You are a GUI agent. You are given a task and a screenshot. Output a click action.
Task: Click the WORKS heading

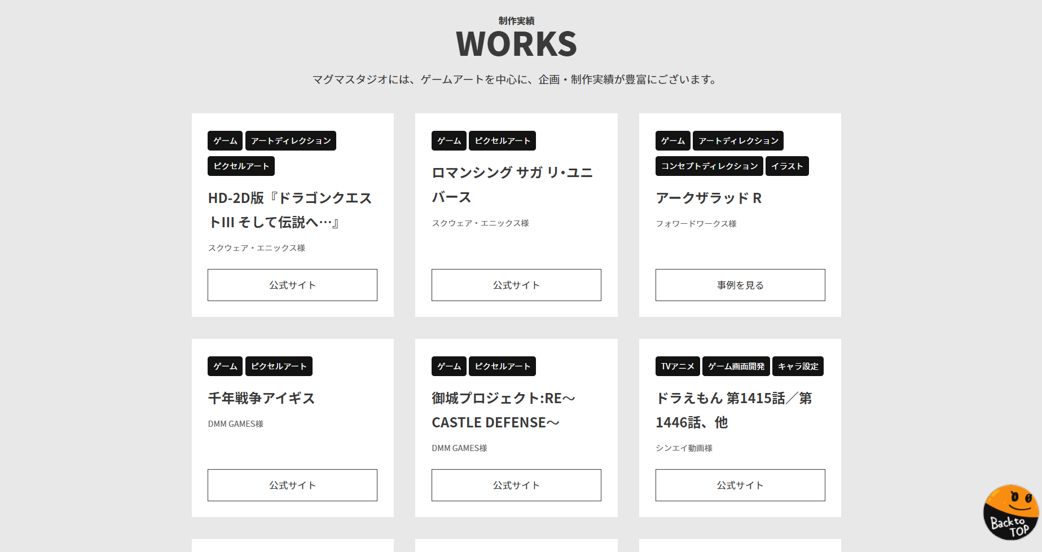click(516, 44)
